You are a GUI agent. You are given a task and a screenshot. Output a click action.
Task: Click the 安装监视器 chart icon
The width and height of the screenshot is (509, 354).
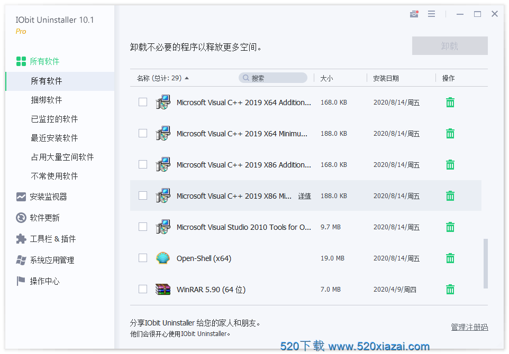coord(21,197)
